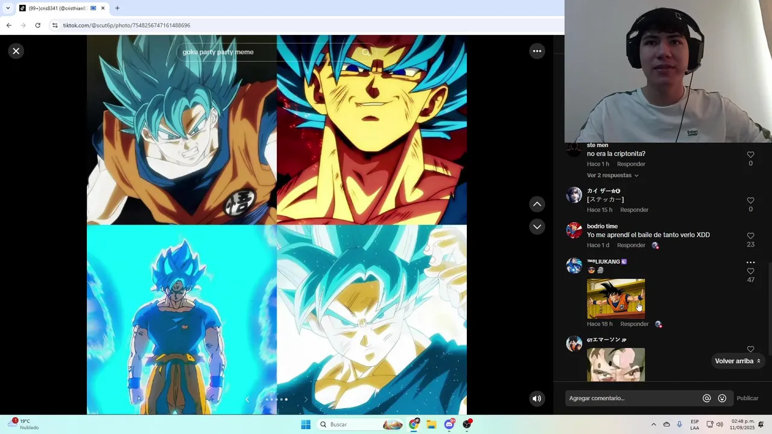
Task: Go to the next post with the down chevron
Action: (537, 227)
